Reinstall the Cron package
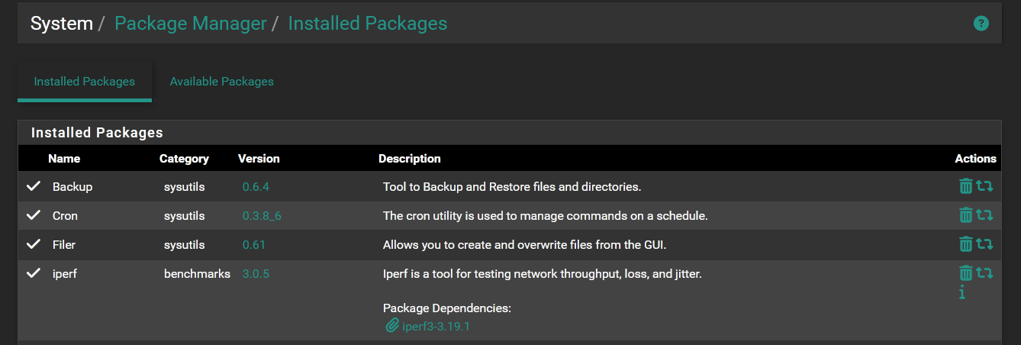 985,215
